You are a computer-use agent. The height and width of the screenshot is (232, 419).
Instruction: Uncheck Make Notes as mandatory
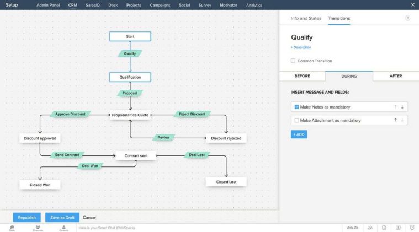coord(296,107)
